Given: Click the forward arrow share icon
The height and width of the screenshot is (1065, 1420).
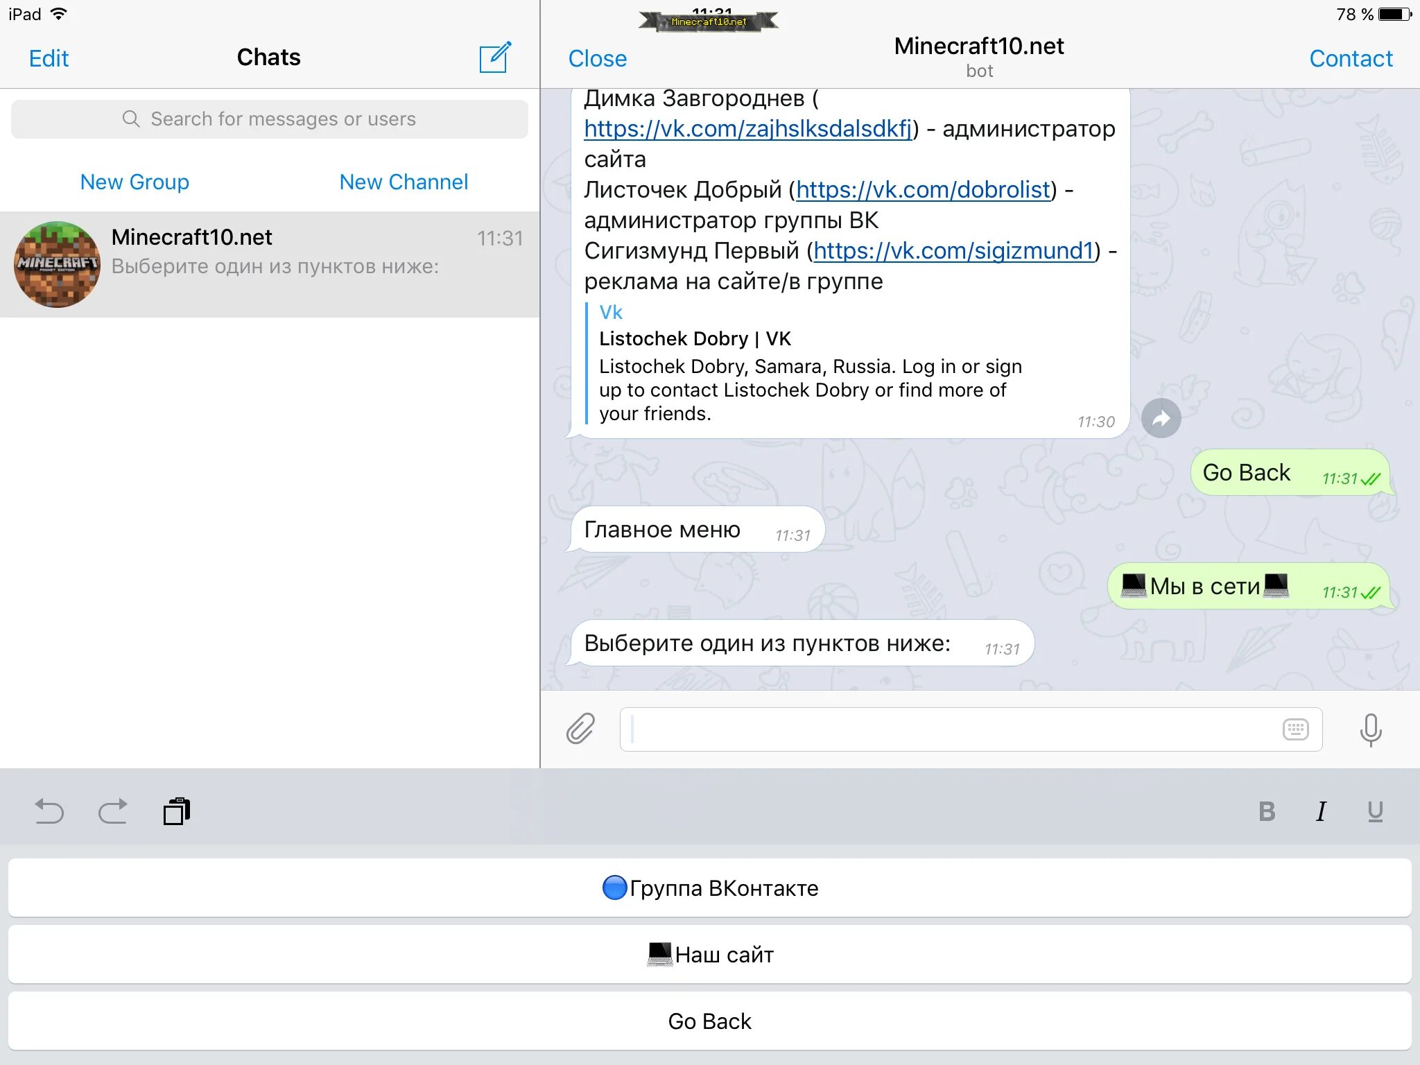Looking at the screenshot, I should click(x=1161, y=418).
